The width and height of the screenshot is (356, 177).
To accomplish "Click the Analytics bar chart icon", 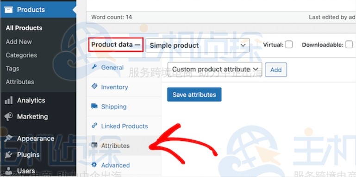I will point(9,100).
